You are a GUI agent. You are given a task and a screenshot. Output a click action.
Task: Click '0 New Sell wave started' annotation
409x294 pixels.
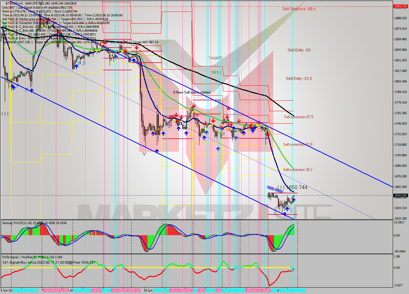point(192,92)
